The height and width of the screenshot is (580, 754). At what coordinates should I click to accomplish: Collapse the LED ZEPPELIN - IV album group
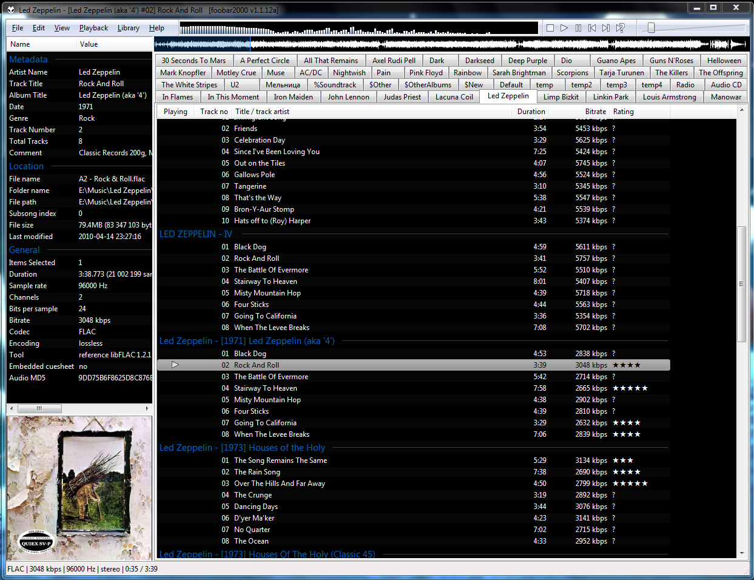[x=196, y=234]
